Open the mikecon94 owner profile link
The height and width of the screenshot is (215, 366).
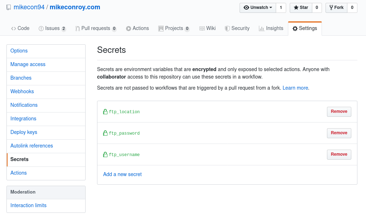[29, 7]
